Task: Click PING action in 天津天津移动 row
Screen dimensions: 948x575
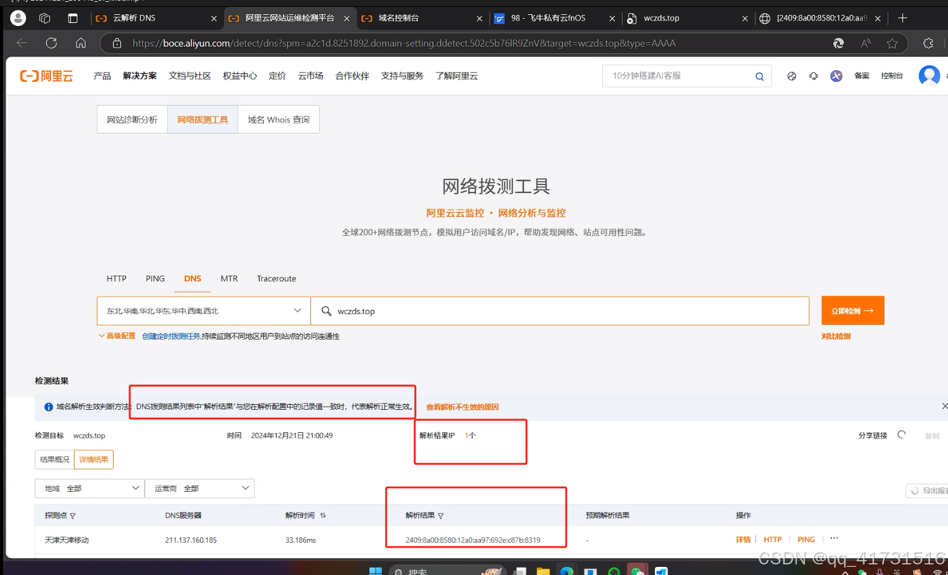Action: [x=806, y=540]
